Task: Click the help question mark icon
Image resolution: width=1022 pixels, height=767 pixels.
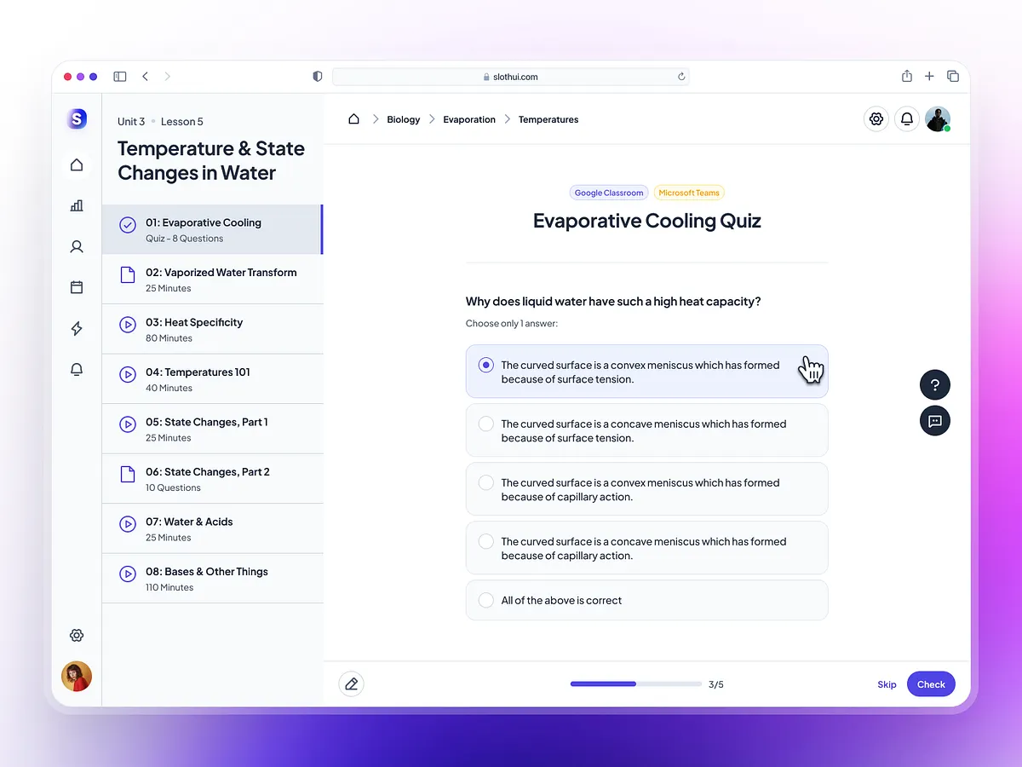Action: (934, 384)
